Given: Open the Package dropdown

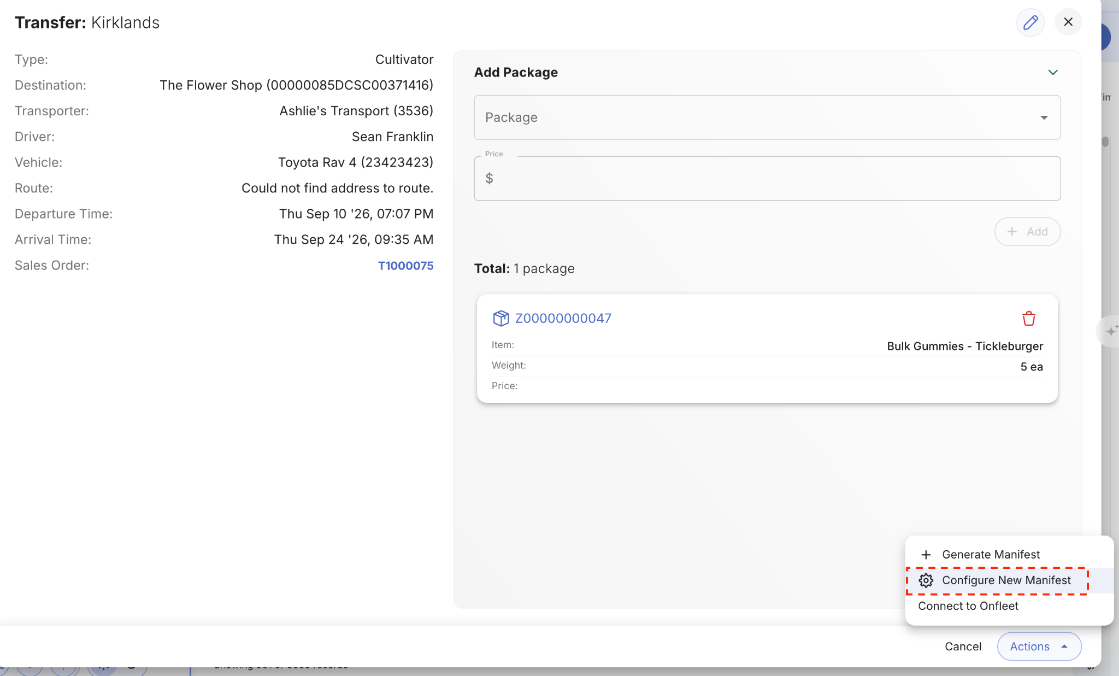Looking at the screenshot, I should click(x=767, y=117).
